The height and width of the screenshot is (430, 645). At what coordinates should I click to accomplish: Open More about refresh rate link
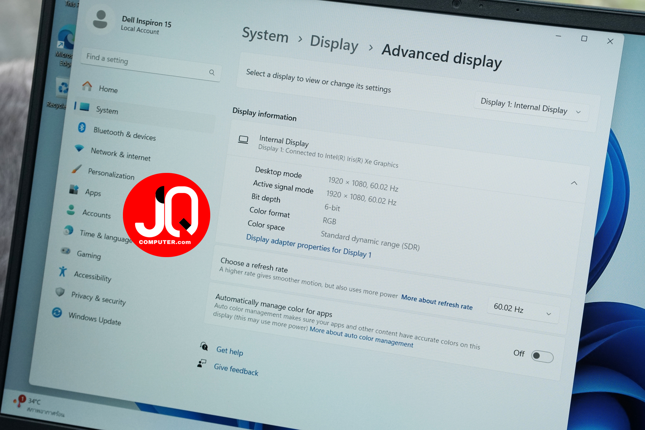click(x=437, y=302)
